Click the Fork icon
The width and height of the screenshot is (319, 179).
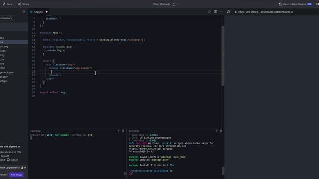(4, 4)
